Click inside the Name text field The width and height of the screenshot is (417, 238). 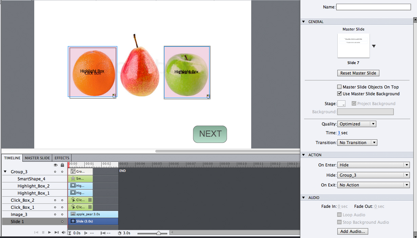click(373, 7)
